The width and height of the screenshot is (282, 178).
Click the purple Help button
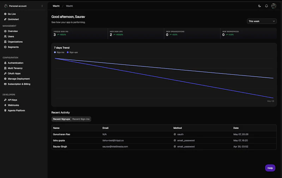[270, 168]
